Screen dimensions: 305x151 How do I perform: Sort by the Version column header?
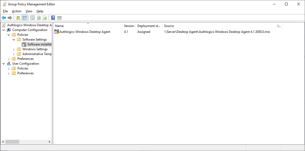coord(129,26)
